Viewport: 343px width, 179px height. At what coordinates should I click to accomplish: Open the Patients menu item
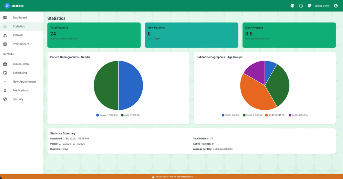point(18,35)
